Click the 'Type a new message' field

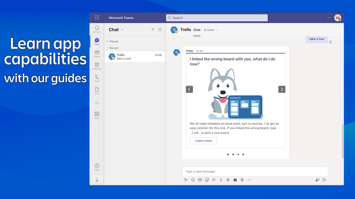coord(255,172)
